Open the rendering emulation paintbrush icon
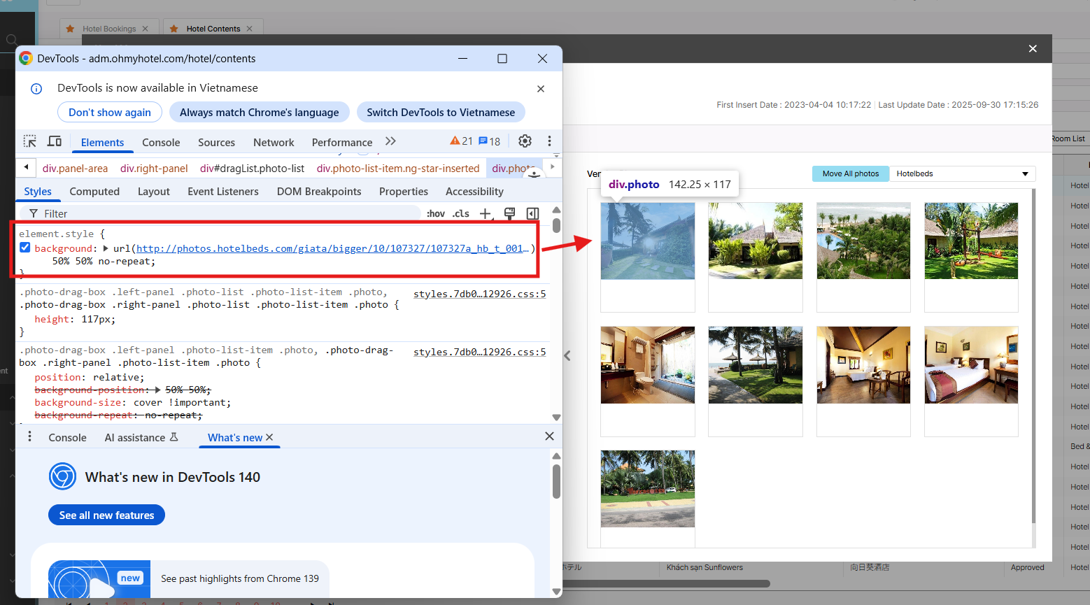The height and width of the screenshot is (605, 1090). click(x=509, y=213)
